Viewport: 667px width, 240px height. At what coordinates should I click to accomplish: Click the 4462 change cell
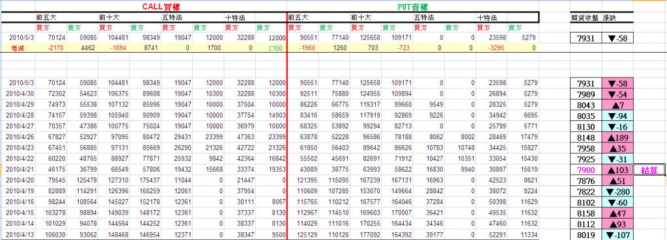tap(82, 48)
